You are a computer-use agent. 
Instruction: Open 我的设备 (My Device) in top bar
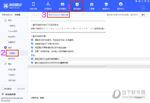pyautogui.click(x=33, y=6)
